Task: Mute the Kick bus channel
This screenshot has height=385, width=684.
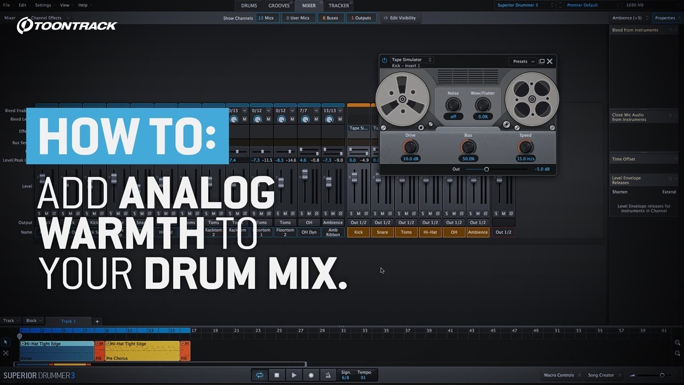Action: [359, 213]
